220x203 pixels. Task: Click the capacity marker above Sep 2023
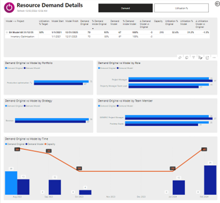(x=49, y=151)
